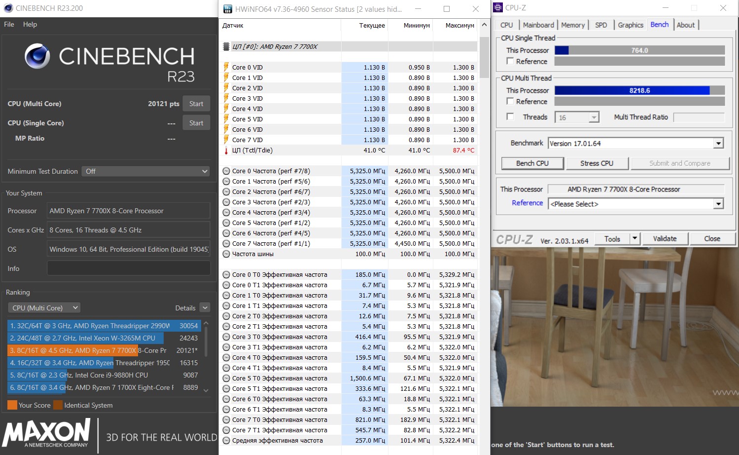Open the CPU (Multi Core) ranking dropdown

44,308
